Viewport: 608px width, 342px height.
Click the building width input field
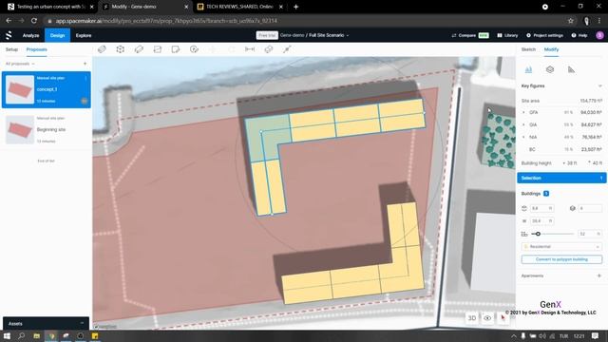(x=541, y=221)
